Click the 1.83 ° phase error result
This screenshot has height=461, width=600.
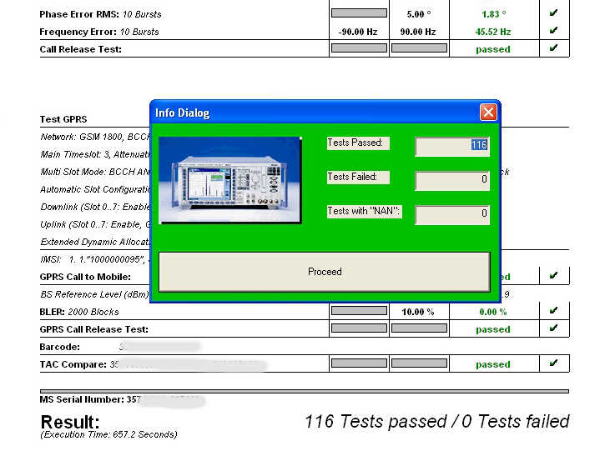tap(492, 14)
